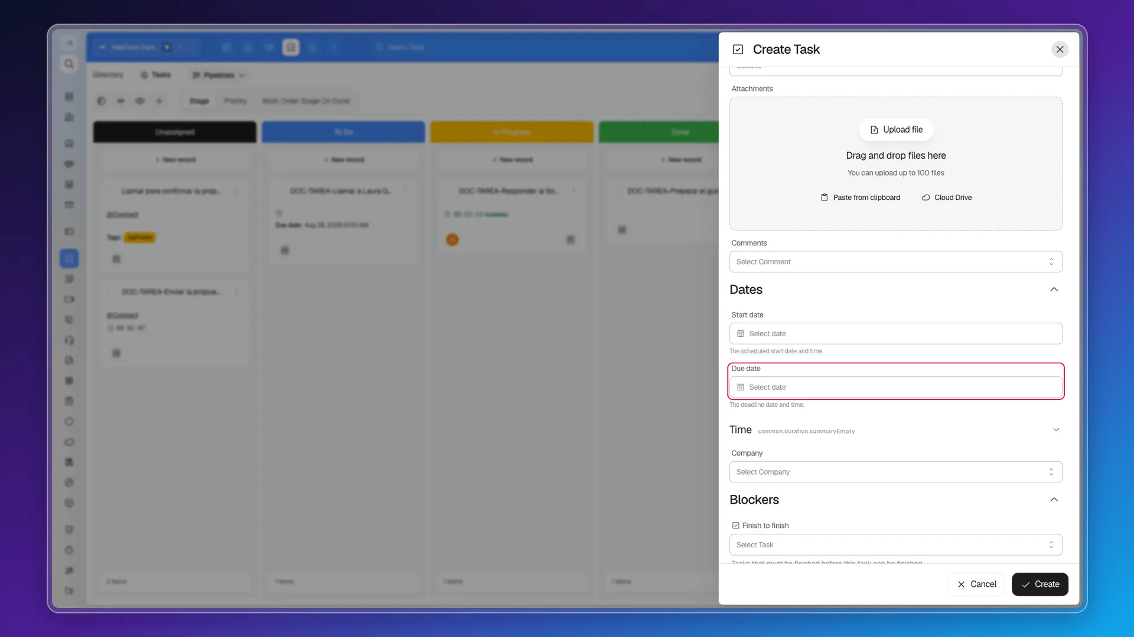Click New record in Unassigned column
Screen dimensions: 1134x637
point(175,160)
